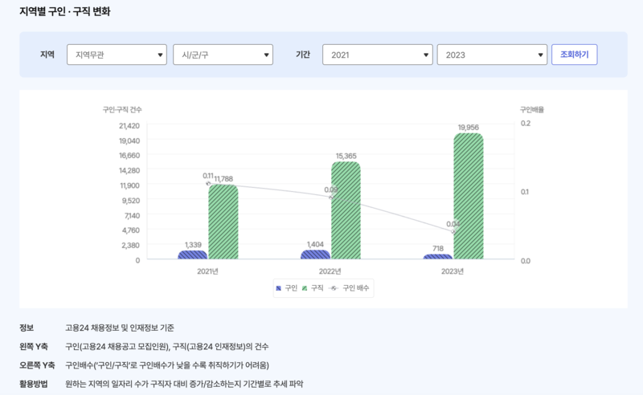Viewport: 643px width, 395px height.
Task: Toggle the 구인 legend item
Action: [x=286, y=288]
